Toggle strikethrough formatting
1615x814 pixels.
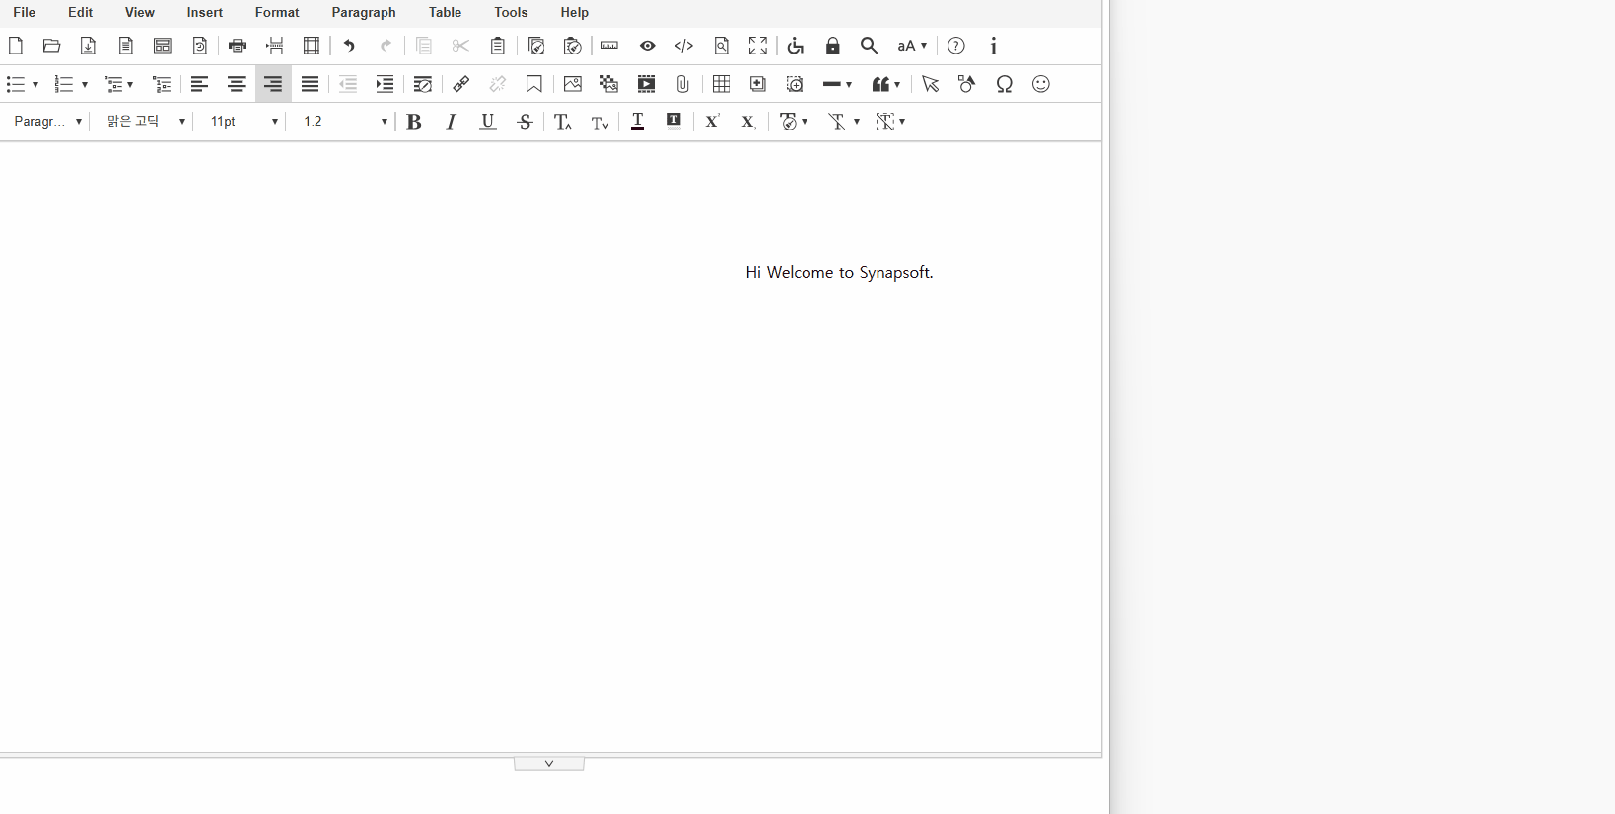[526, 122]
